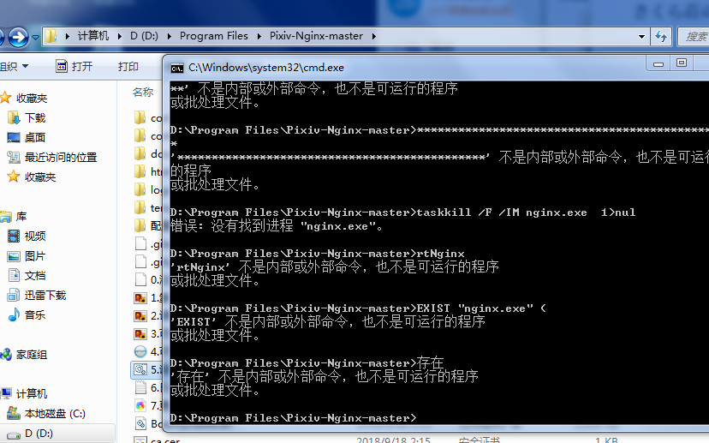The image size is (709, 443).
Task: Select Program Files breadcrumb segment
Action: click(214, 36)
